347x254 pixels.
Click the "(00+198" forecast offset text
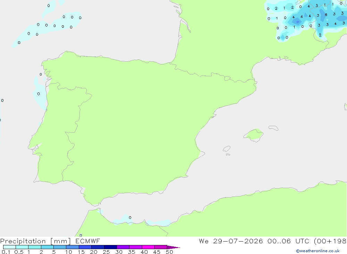point(330,241)
